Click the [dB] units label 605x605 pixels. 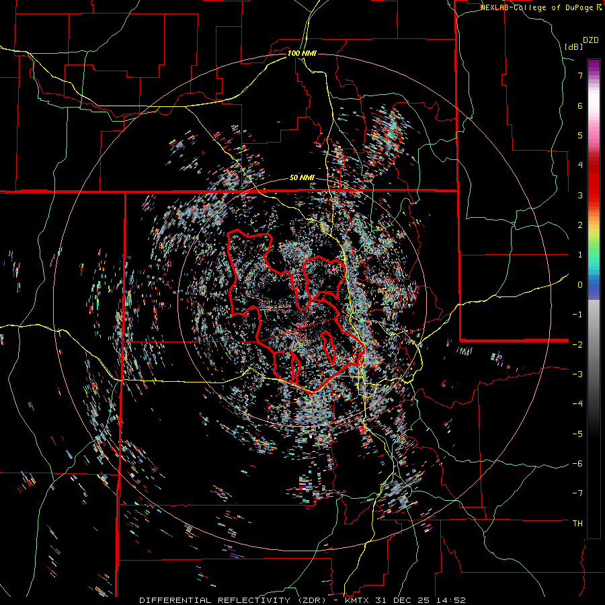point(574,47)
